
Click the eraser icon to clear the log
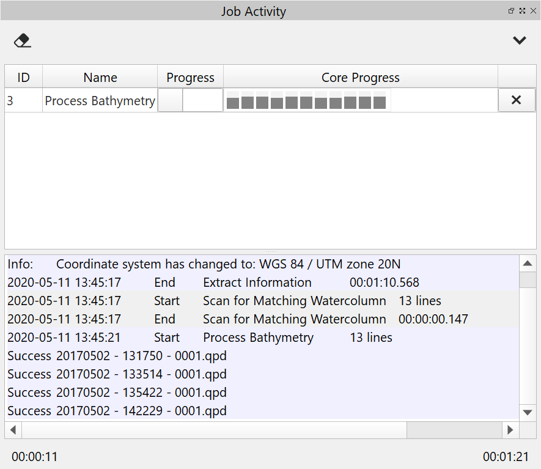coord(23,40)
